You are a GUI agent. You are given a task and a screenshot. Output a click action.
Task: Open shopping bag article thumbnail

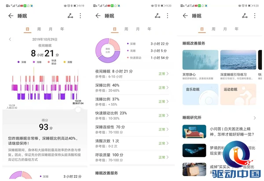[x=194, y=170]
